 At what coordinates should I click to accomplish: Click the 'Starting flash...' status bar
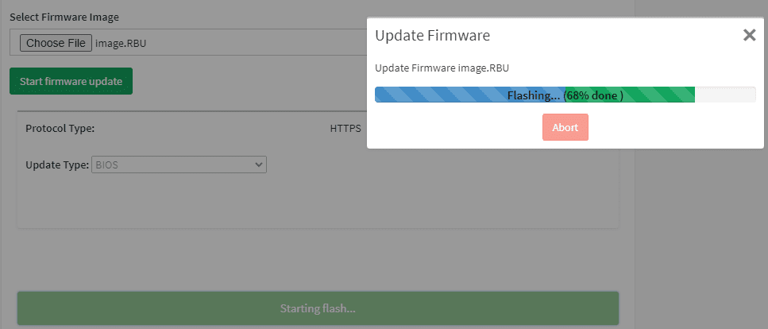[318, 308]
